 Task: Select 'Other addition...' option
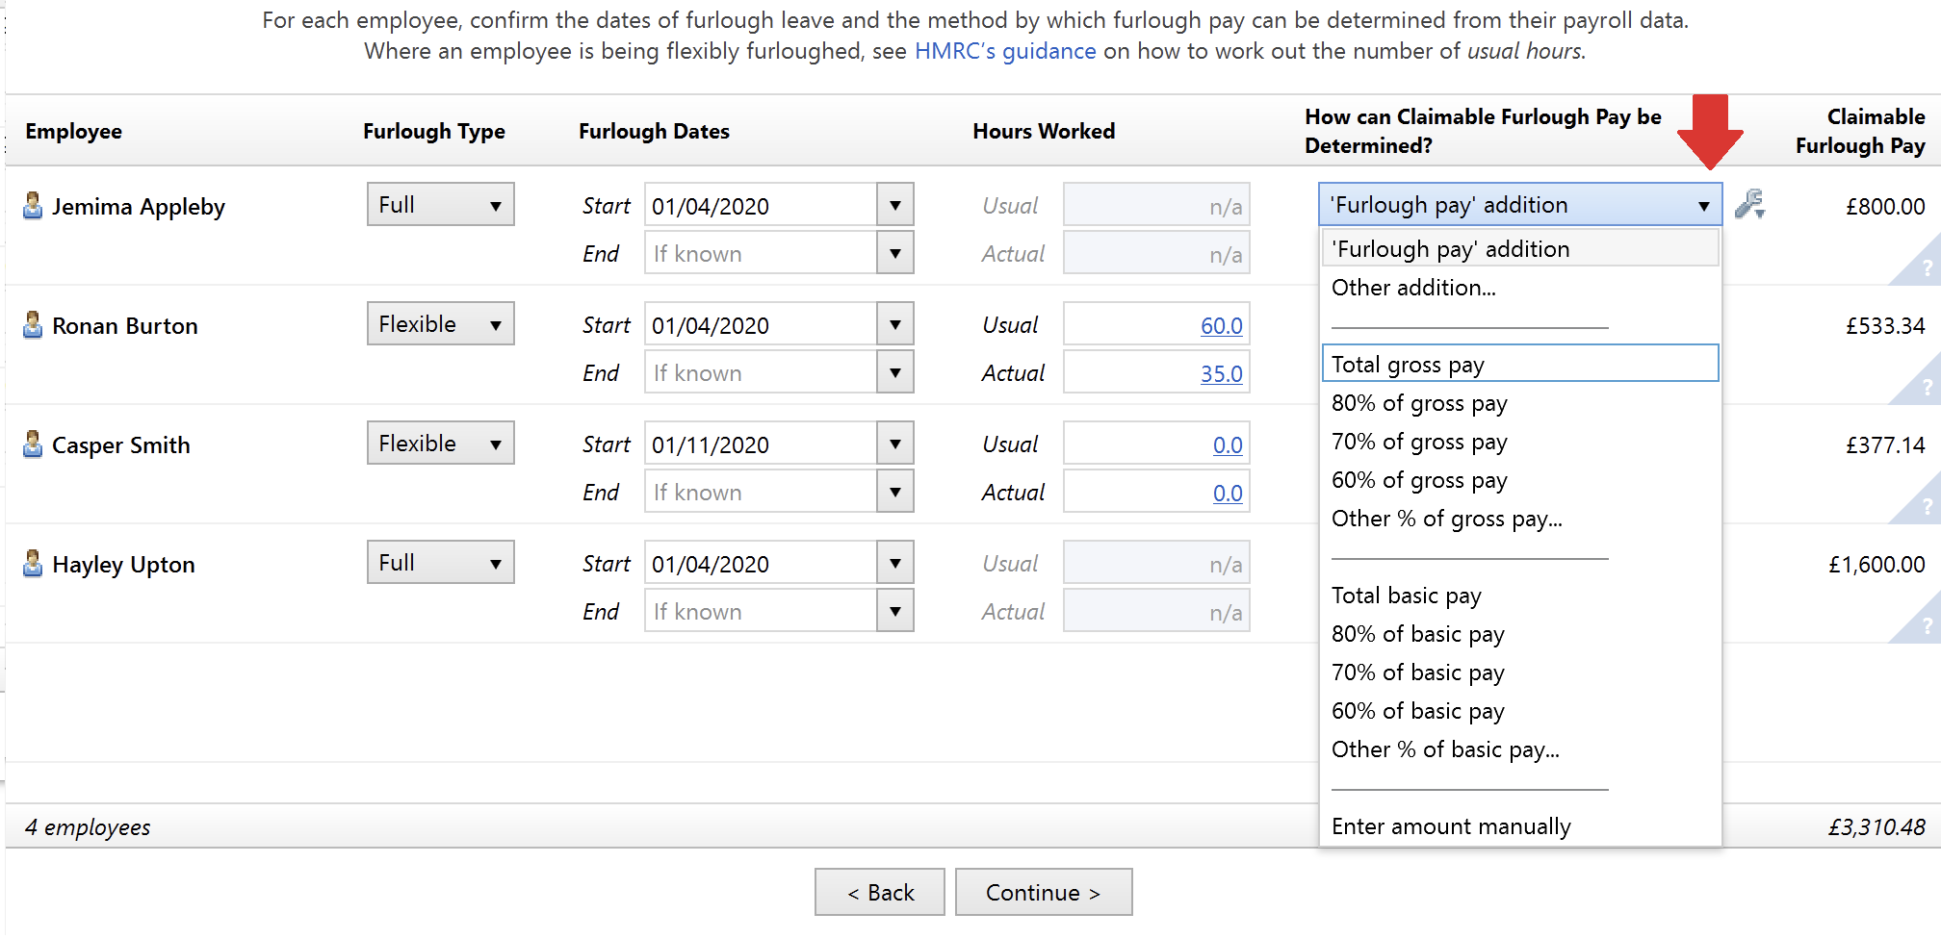[x=1520, y=287]
